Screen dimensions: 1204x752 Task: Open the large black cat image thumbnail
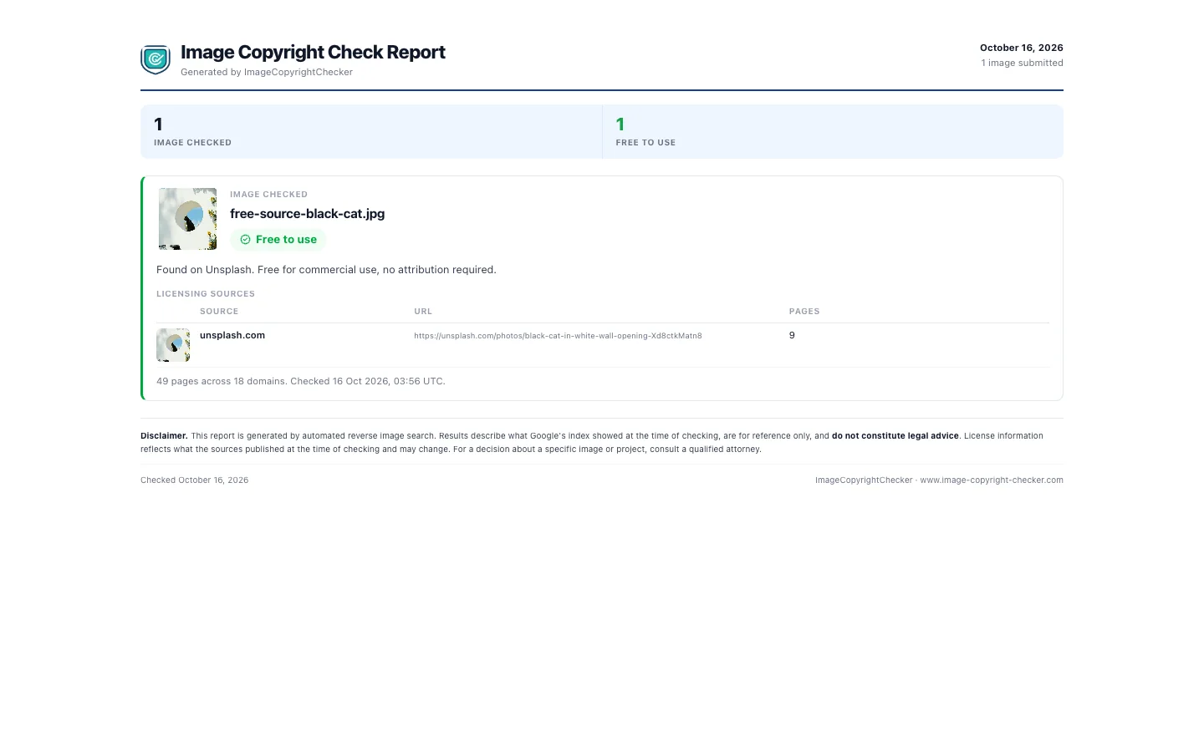tap(187, 219)
